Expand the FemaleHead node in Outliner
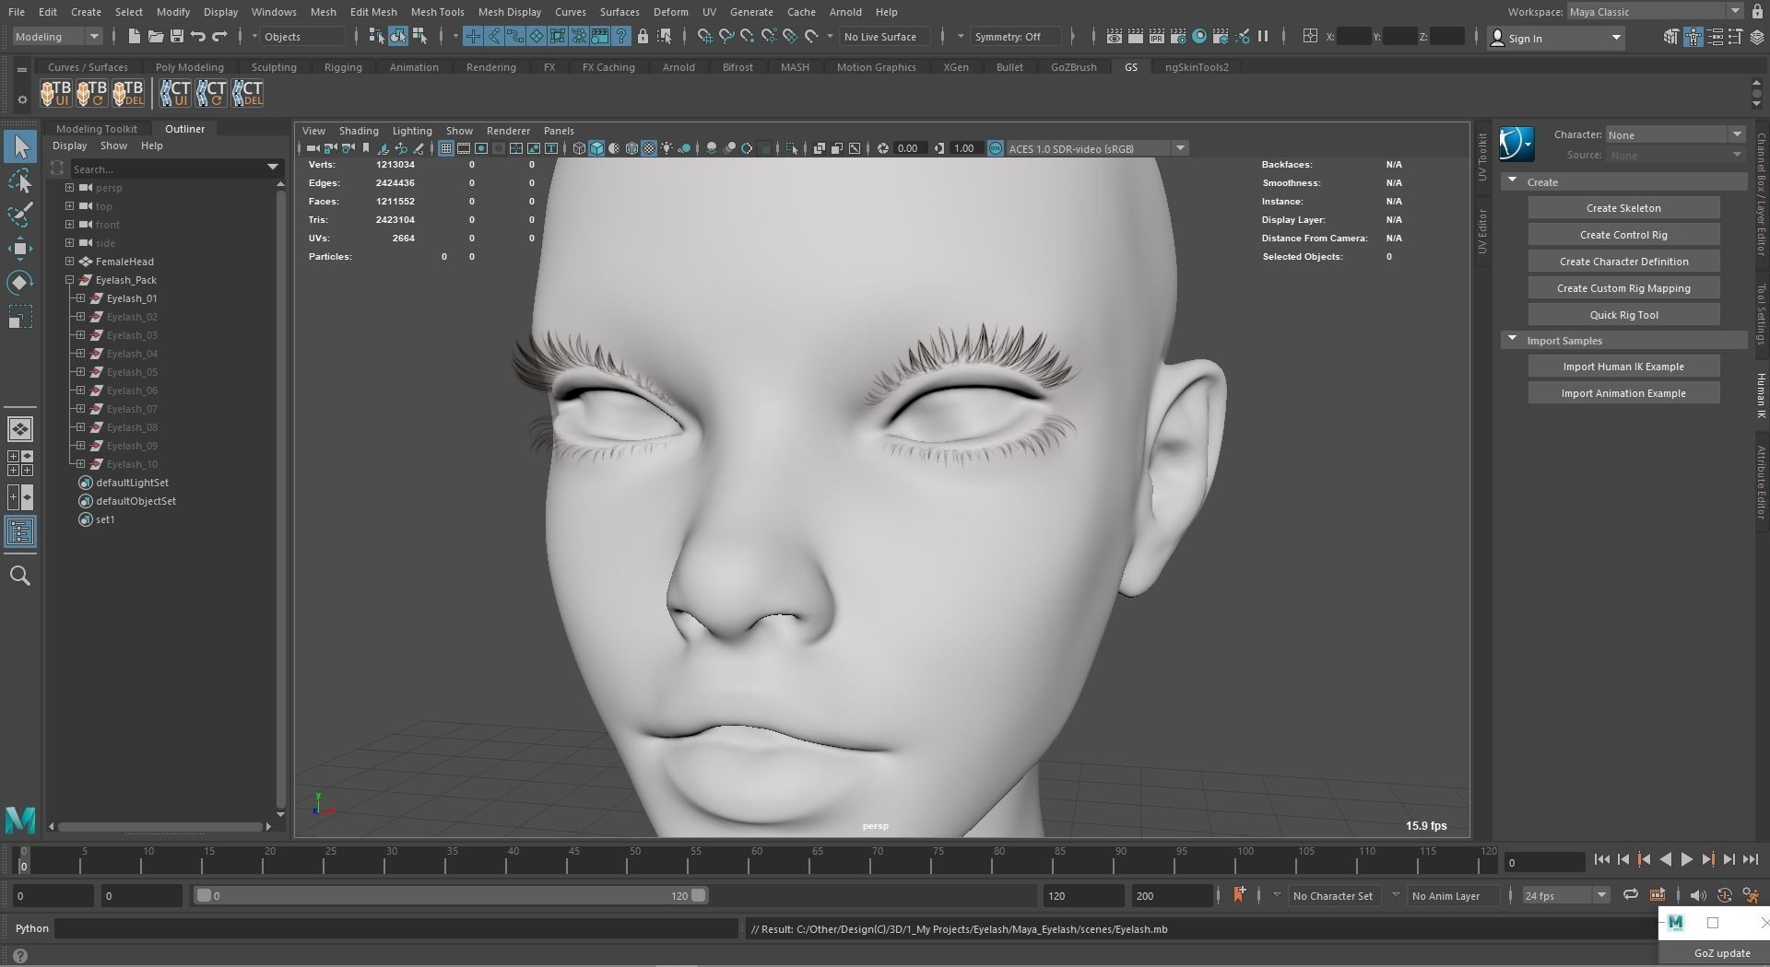 (x=69, y=262)
